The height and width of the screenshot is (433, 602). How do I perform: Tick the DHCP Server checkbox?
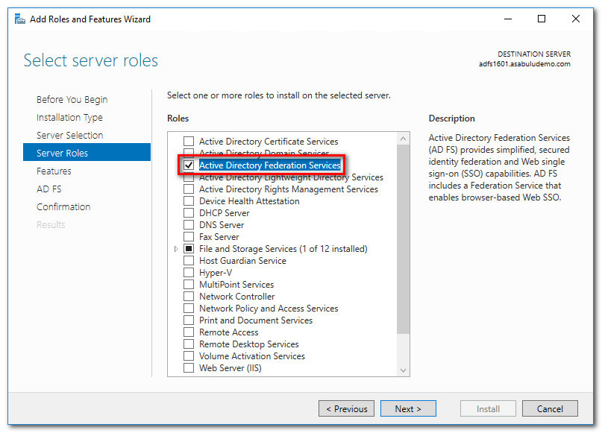[189, 213]
